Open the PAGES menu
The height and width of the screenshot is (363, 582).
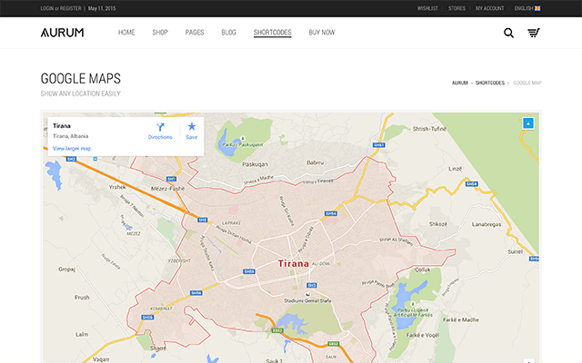[195, 33]
